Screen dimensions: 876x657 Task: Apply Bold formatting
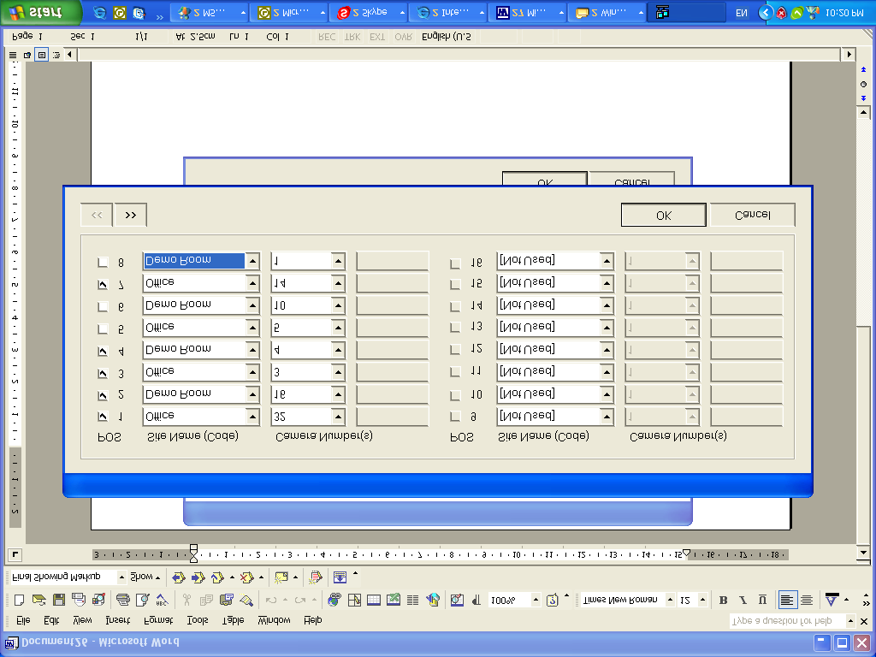(x=723, y=600)
